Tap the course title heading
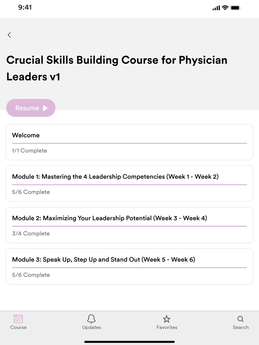Viewport: 259px width, 345px height. click(x=117, y=68)
